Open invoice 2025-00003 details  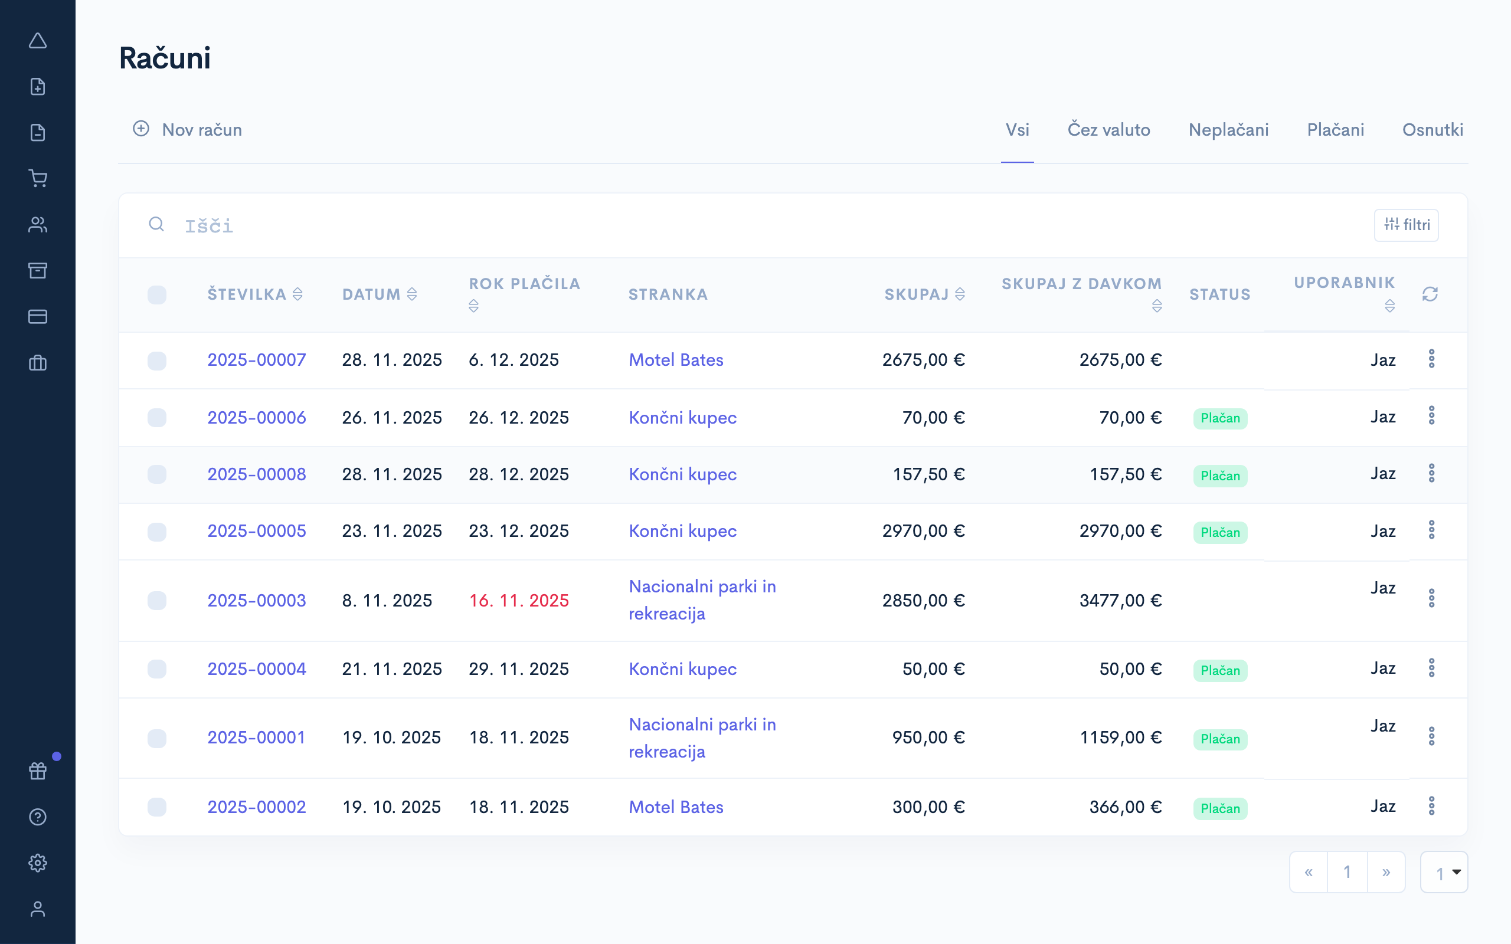point(256,600)
